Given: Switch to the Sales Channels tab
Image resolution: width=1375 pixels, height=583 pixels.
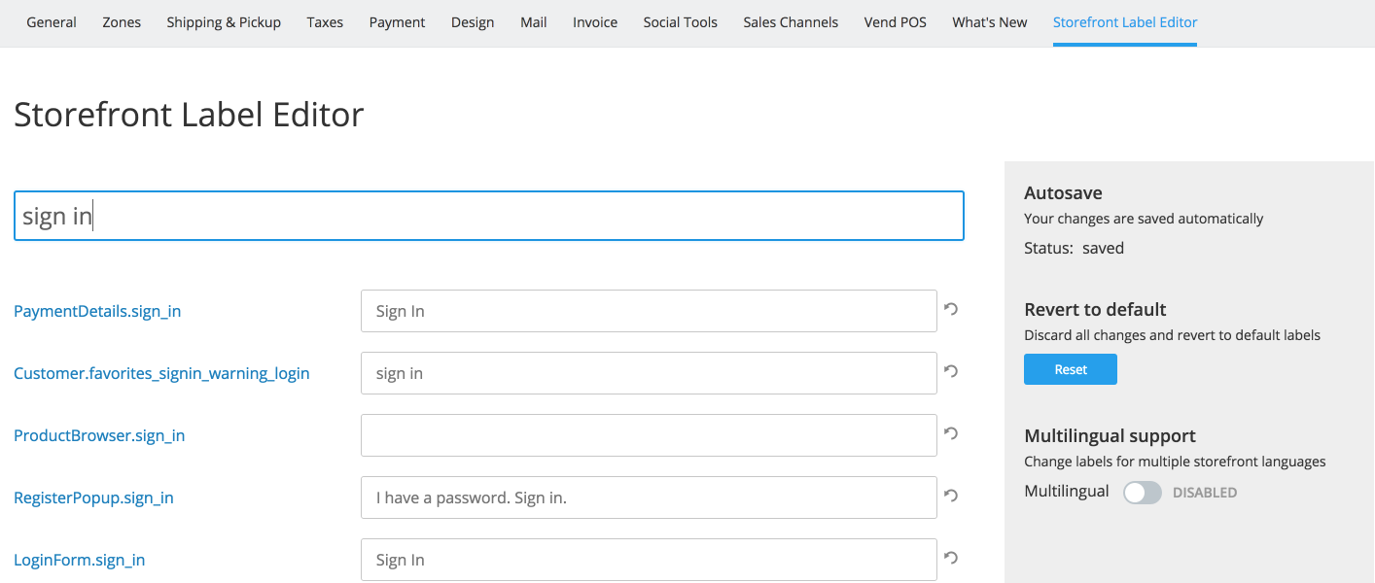Looking at the screenshot, I should (x=791, y=22).
